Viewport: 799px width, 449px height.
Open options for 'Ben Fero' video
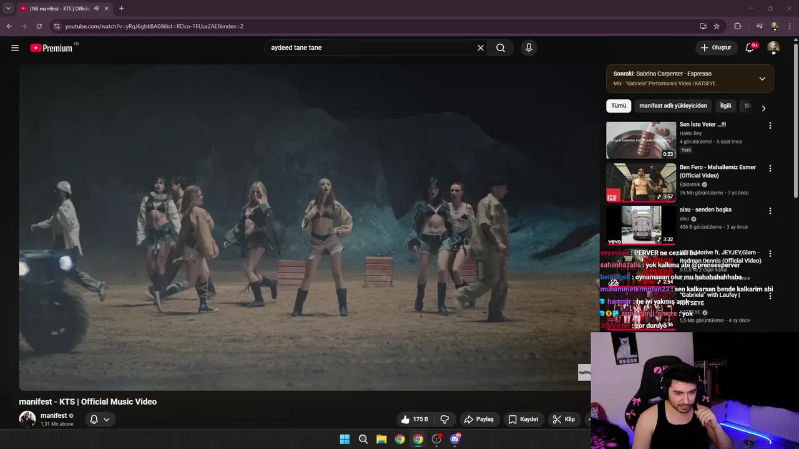pos(770,168)
